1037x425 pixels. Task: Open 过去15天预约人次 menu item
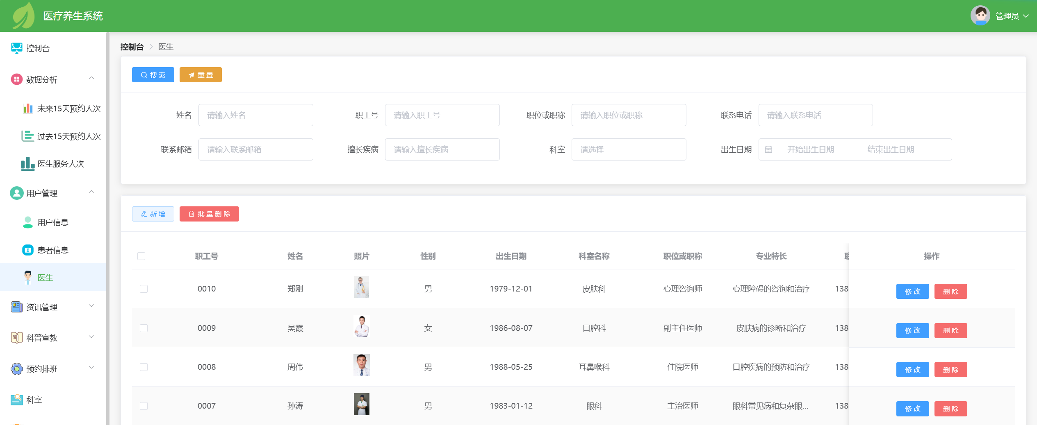53,136
